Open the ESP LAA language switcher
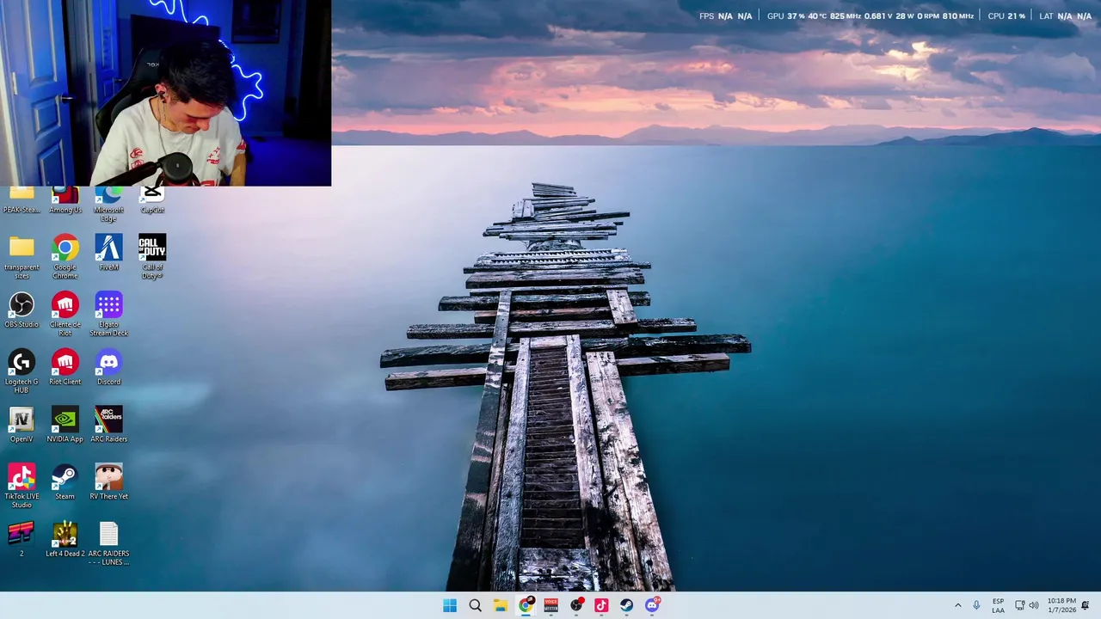This screenshot has height=619, width=1101. pyautogui.click(x=998, y=605)
